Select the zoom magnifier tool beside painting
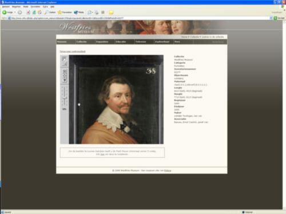 click(65, 64)
